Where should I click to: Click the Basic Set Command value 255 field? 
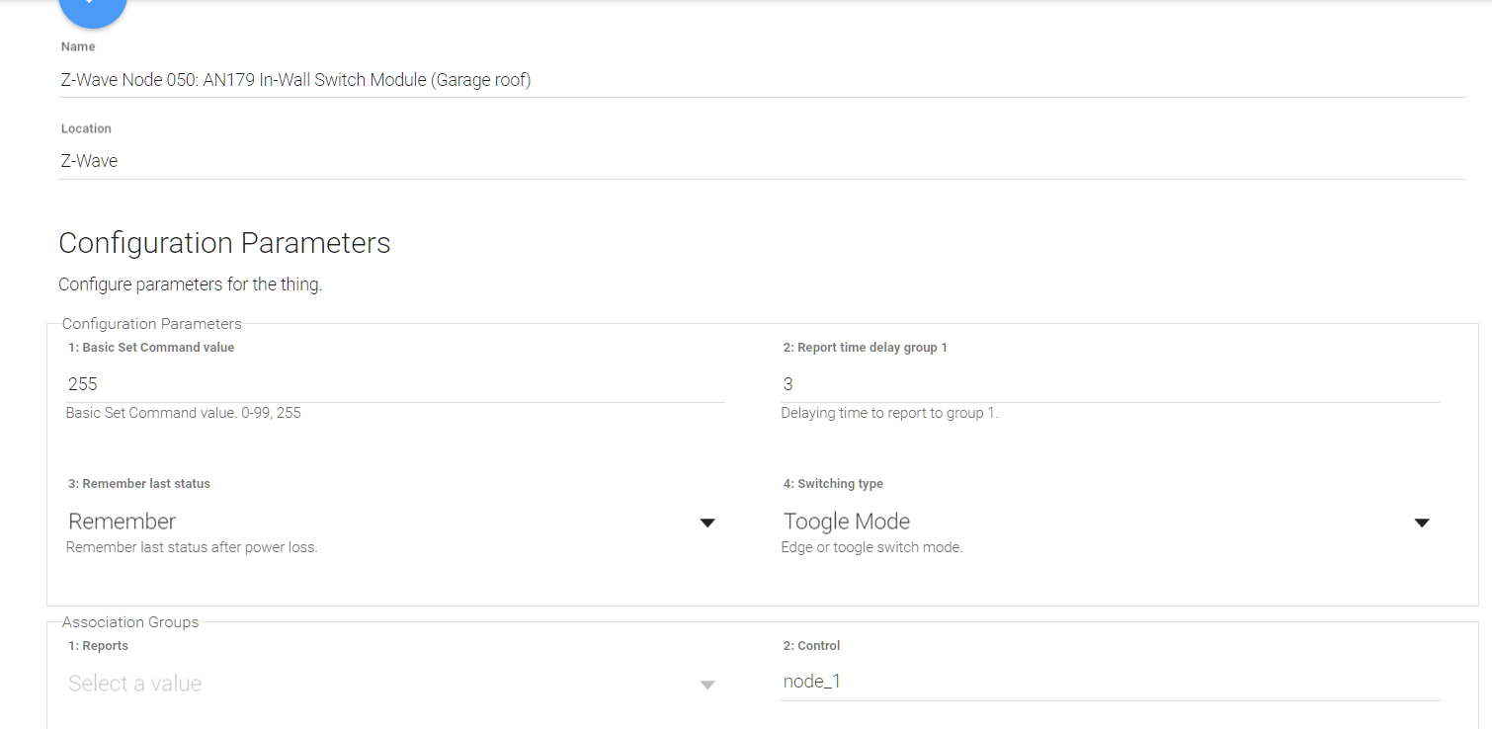pos(395,384)
